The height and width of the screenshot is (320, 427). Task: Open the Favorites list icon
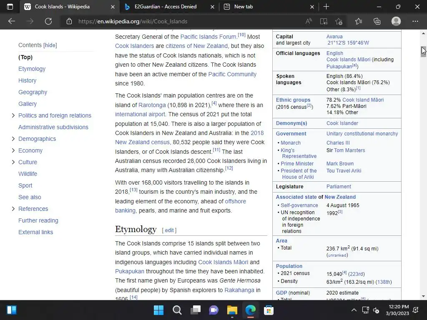tap(358, 21)
